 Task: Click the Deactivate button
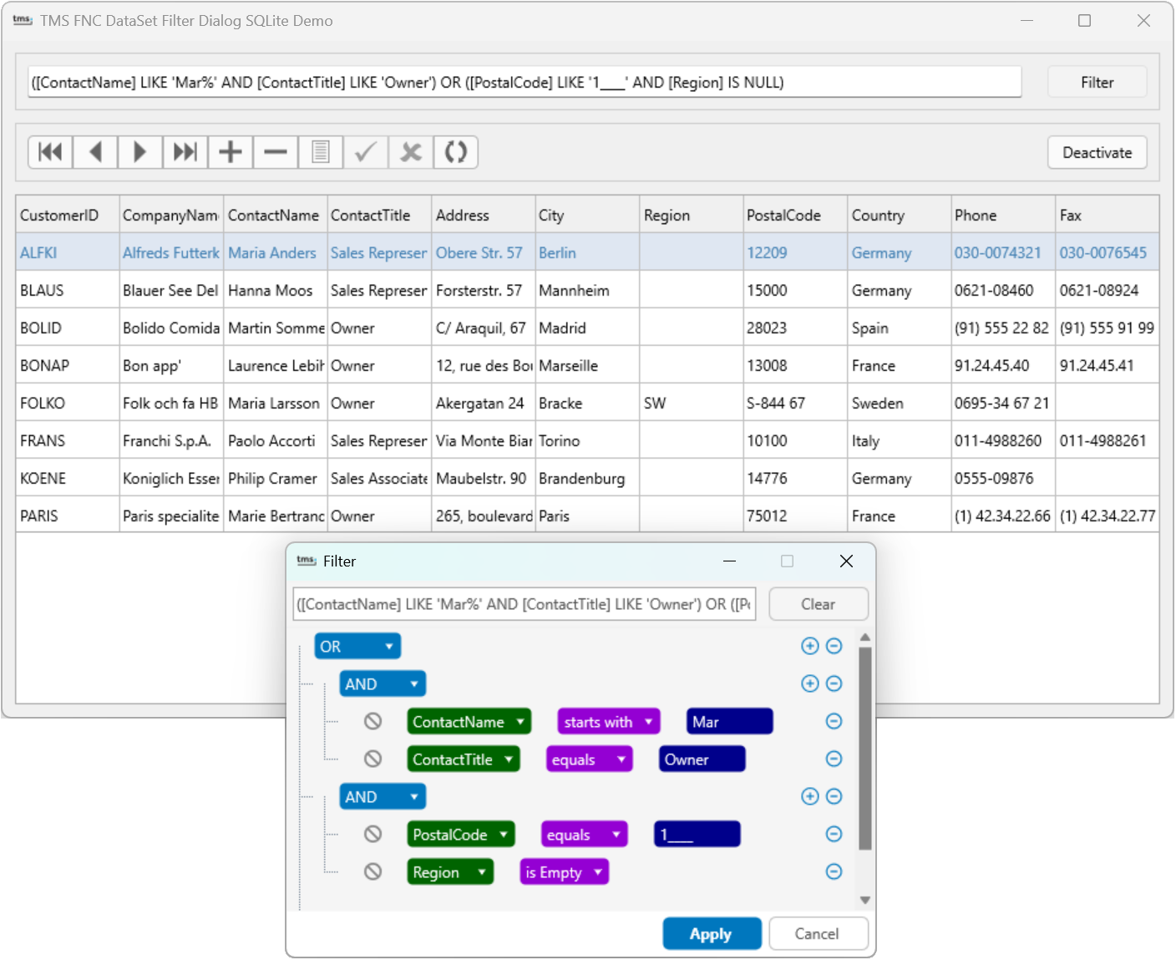pyautogui.click(x=1097, y=152)
